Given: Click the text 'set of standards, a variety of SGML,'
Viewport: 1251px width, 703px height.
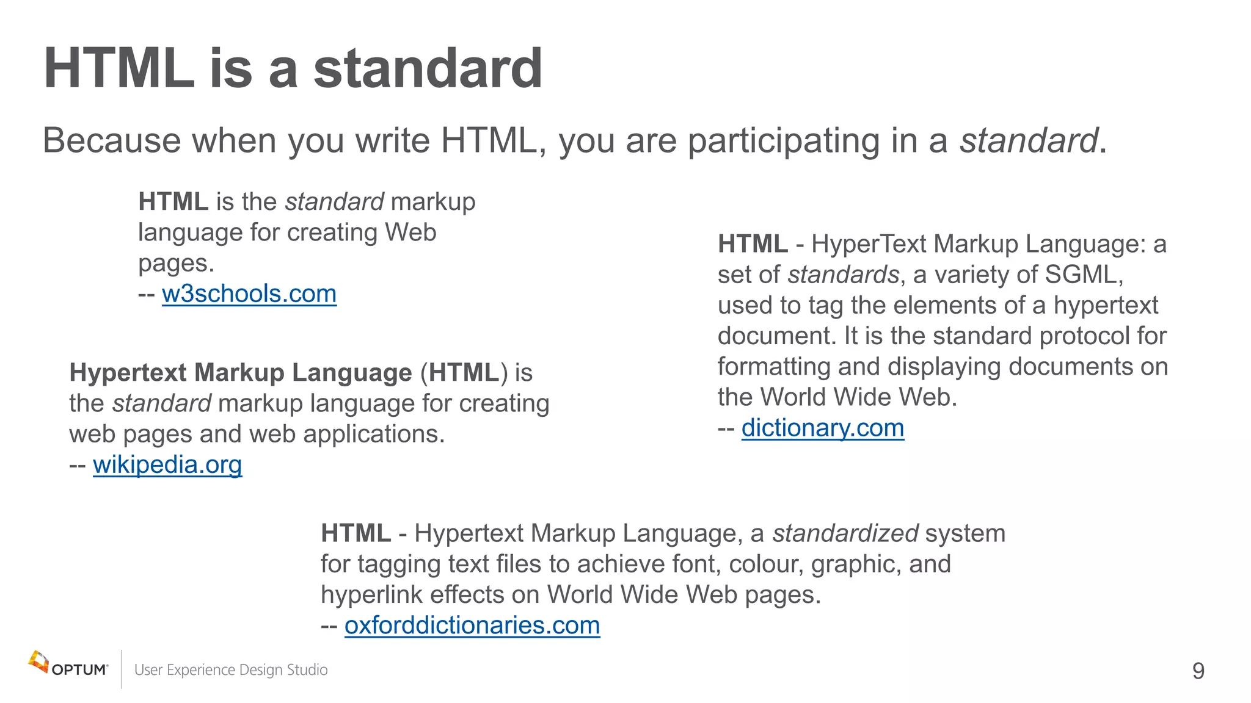Looking at the screenshot, I should (921, 275).
